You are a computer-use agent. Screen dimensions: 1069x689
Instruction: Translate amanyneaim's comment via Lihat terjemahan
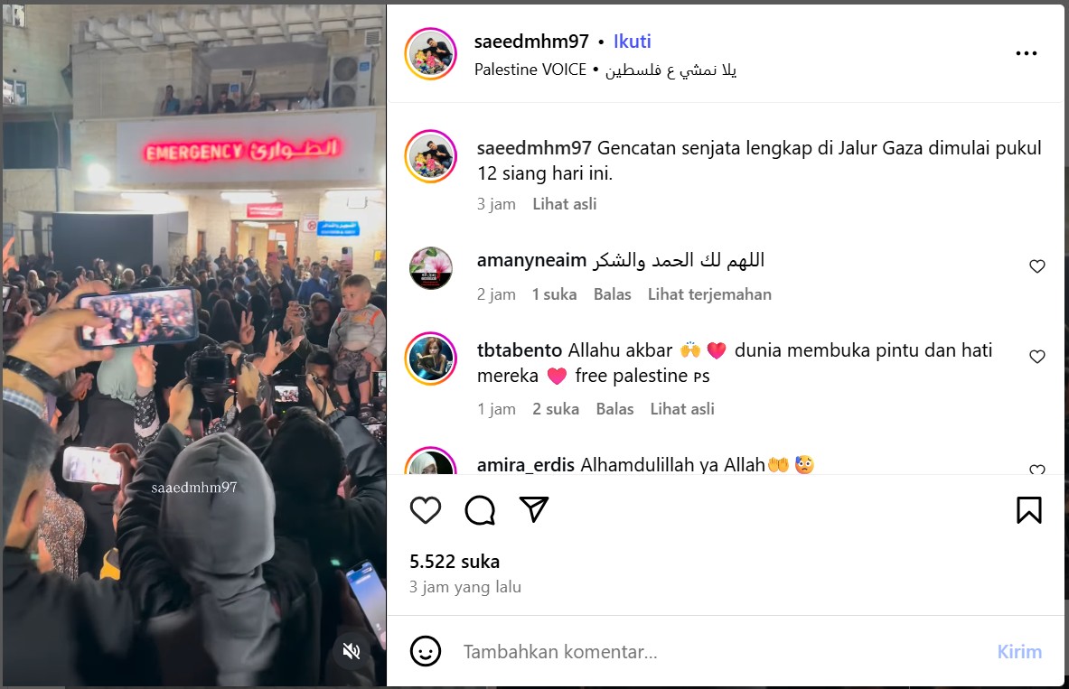click(709, 294)
